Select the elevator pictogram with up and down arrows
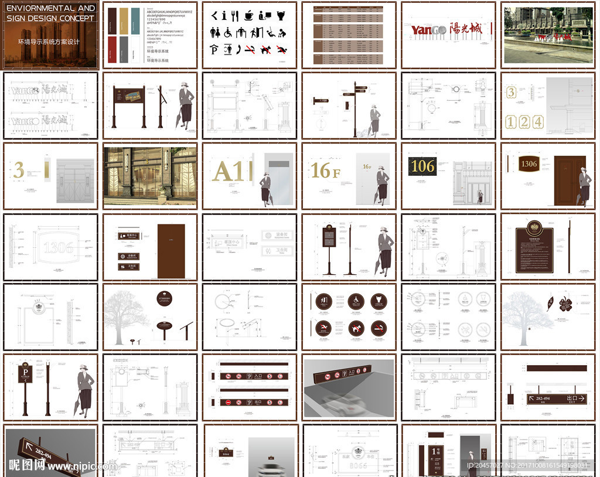Screen dimensions: 600x477 (228, 49)
